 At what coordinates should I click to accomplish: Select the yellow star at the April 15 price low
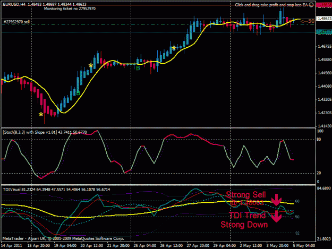tap(41, 115)
